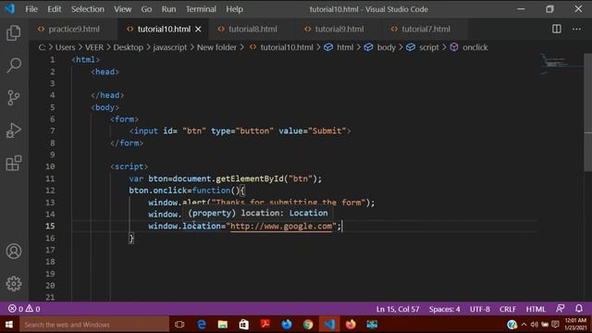Screen dimensions: 592x333
Task: Click 'Ln 15, Col 57' status entry
Action: 398,309
